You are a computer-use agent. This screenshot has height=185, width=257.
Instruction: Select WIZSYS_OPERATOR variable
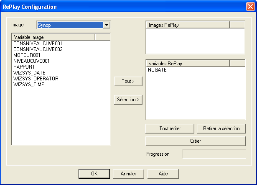point(36,79)
